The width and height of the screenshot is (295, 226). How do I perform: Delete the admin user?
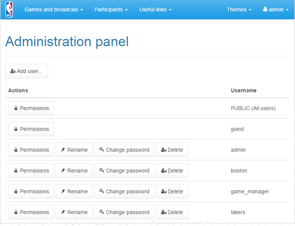pyautogui.click(x=172, y=150)
